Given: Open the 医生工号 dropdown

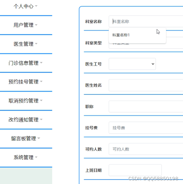Looking at the screenshot, I should 132,64.
